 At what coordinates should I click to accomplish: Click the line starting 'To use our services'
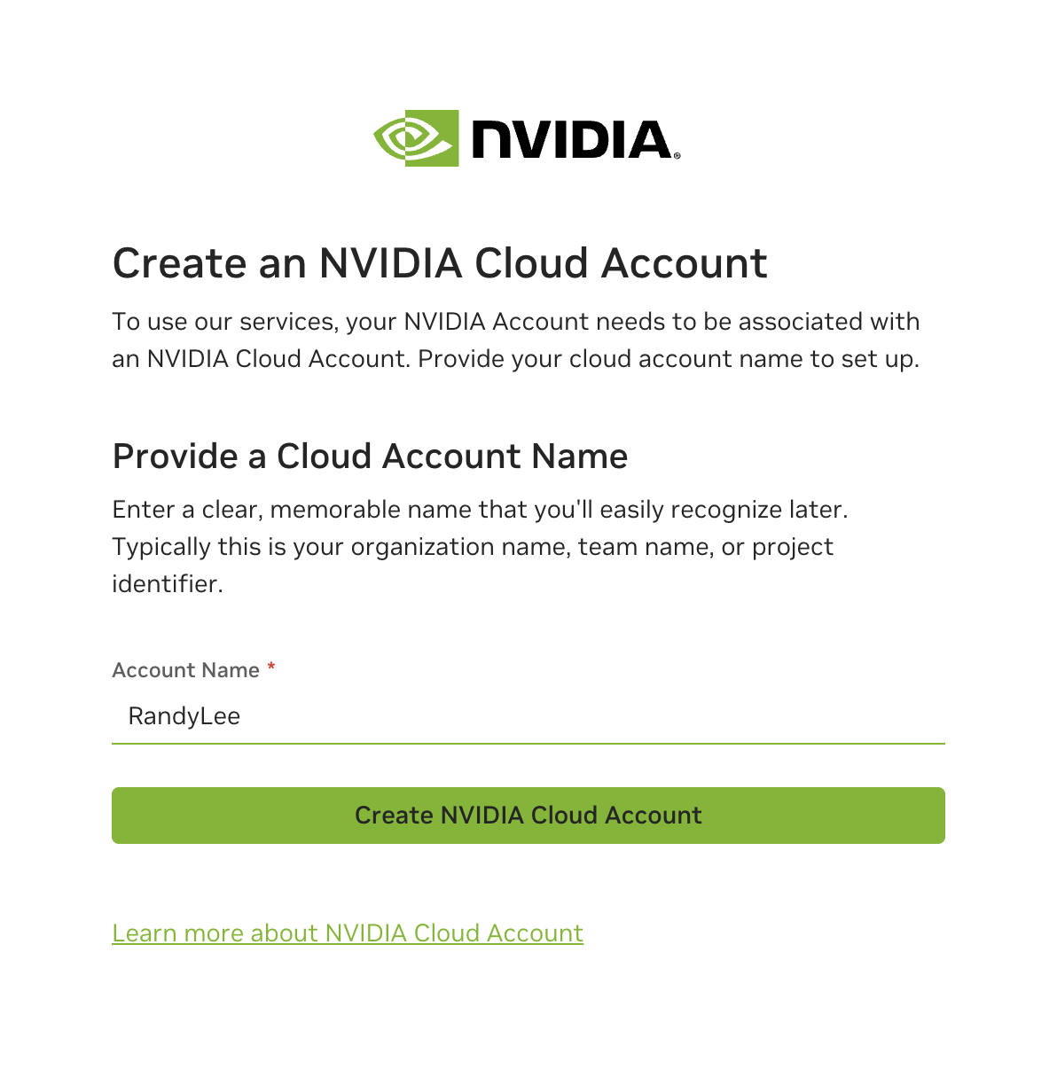(x=516, y=322)
